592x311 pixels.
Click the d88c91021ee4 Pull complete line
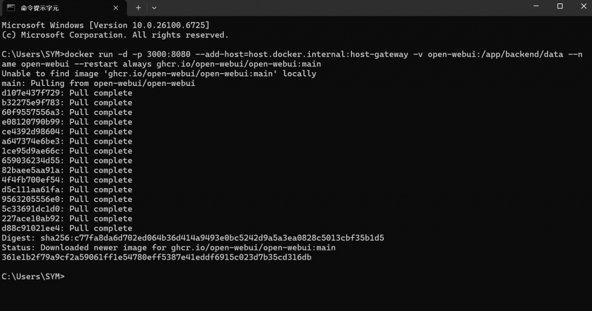pyautogui.click(x=67, y=228)
